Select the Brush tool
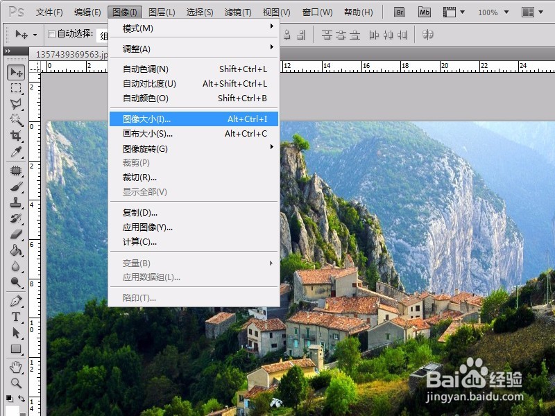Screen dimensions: 555x416 (x=16, y=187)
